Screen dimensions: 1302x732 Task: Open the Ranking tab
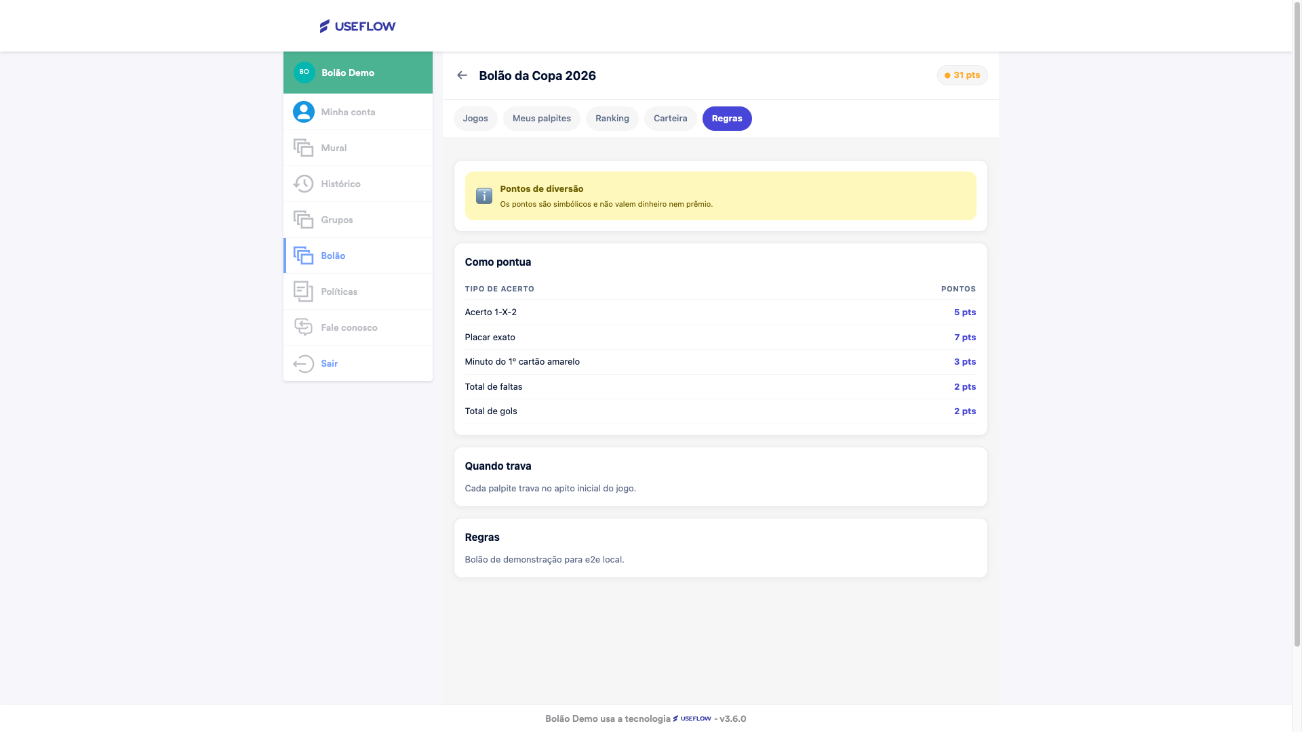point(612,119)
